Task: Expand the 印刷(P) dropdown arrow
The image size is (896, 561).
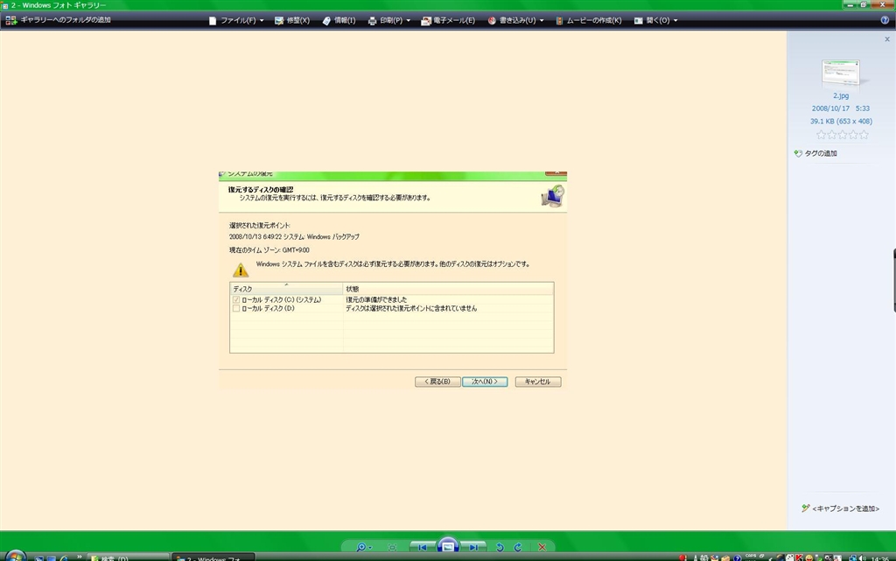Action: click(408, 20)
